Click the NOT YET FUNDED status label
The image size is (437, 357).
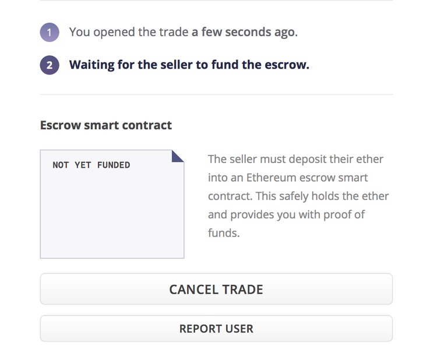tap(91, 165)
